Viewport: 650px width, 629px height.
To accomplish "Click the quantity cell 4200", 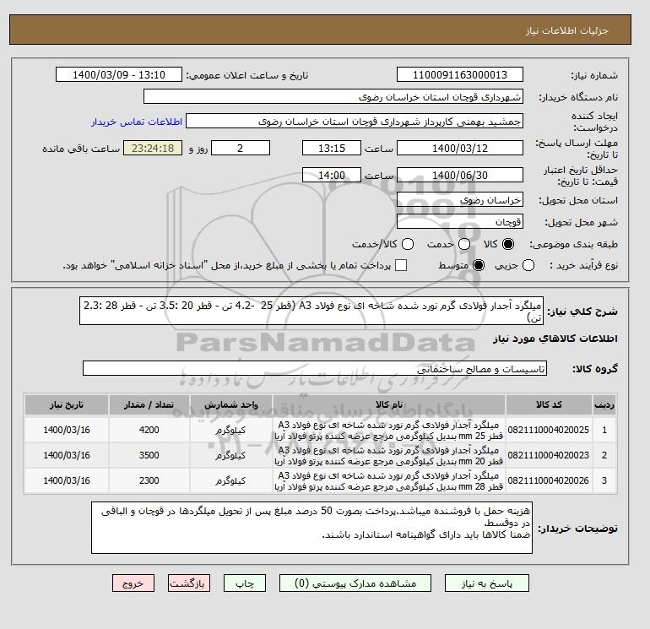I will point(149,430).
